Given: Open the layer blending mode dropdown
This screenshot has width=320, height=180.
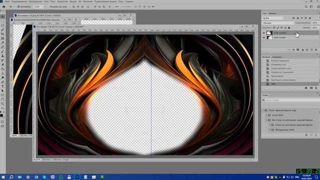Looking at the screenshot, I should pyautogui.click(x=278, y=23).
